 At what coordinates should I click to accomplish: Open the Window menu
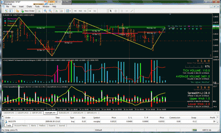46,6
